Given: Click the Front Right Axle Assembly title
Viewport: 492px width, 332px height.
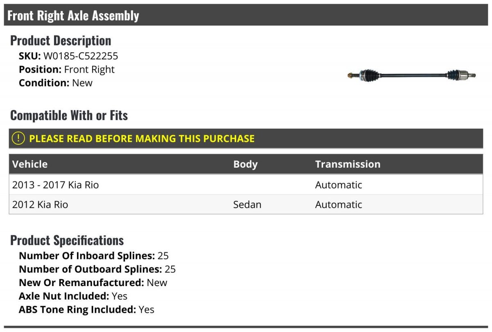Looking at the screenshot, I should (73, 16).
